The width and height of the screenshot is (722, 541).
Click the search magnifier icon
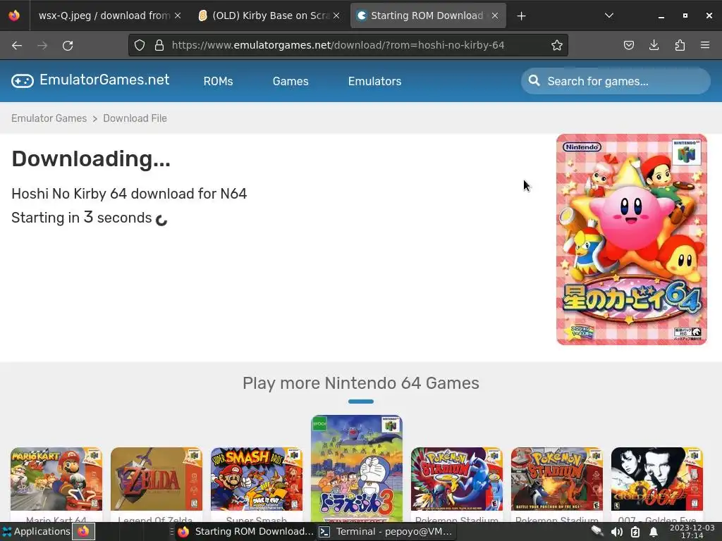point(534,81)
